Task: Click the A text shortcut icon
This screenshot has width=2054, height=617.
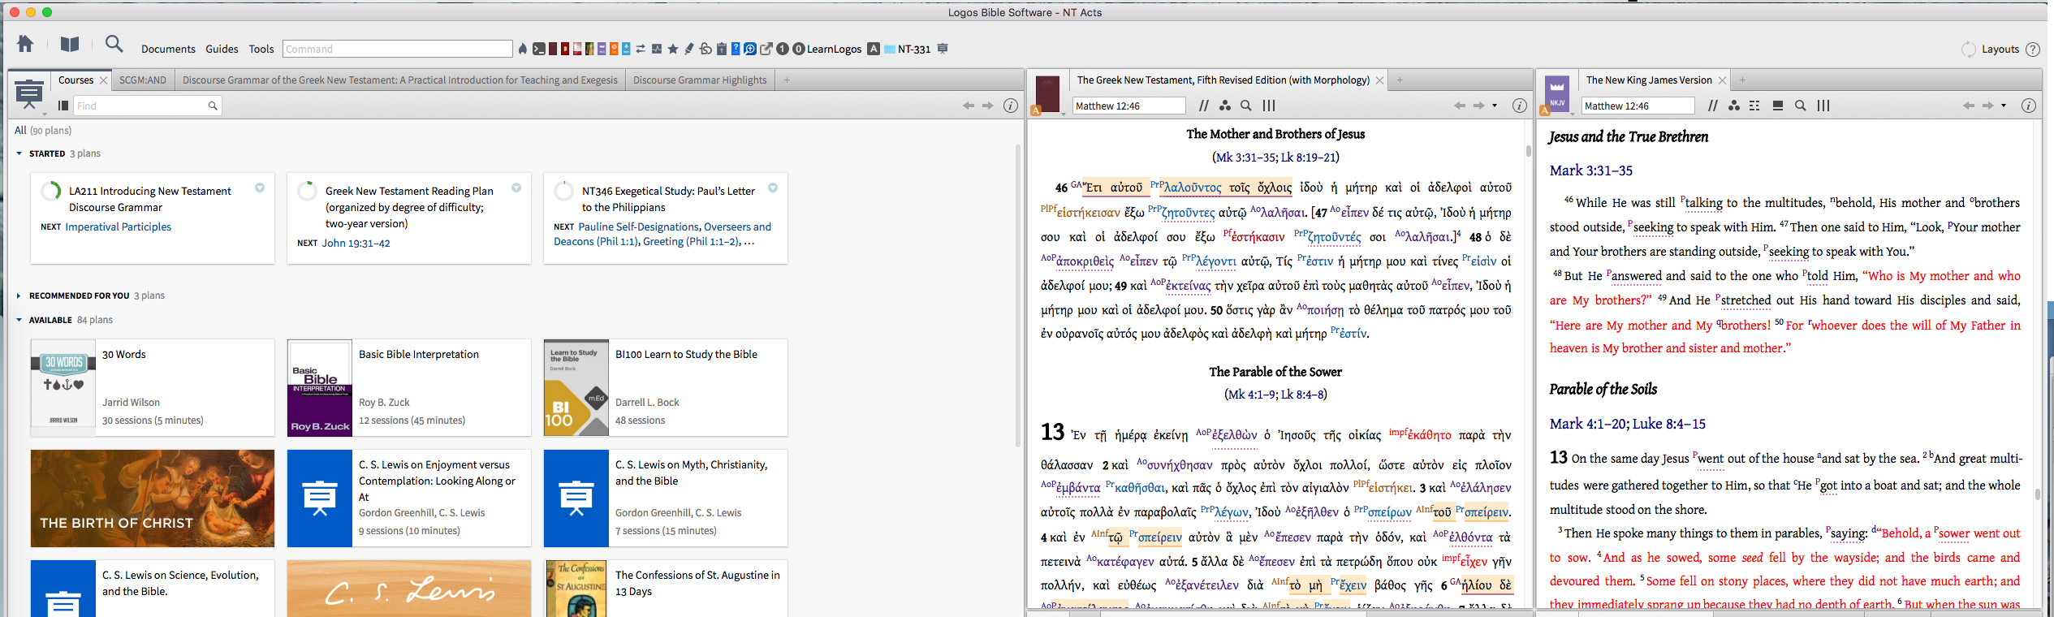Action: pos(874,49)
